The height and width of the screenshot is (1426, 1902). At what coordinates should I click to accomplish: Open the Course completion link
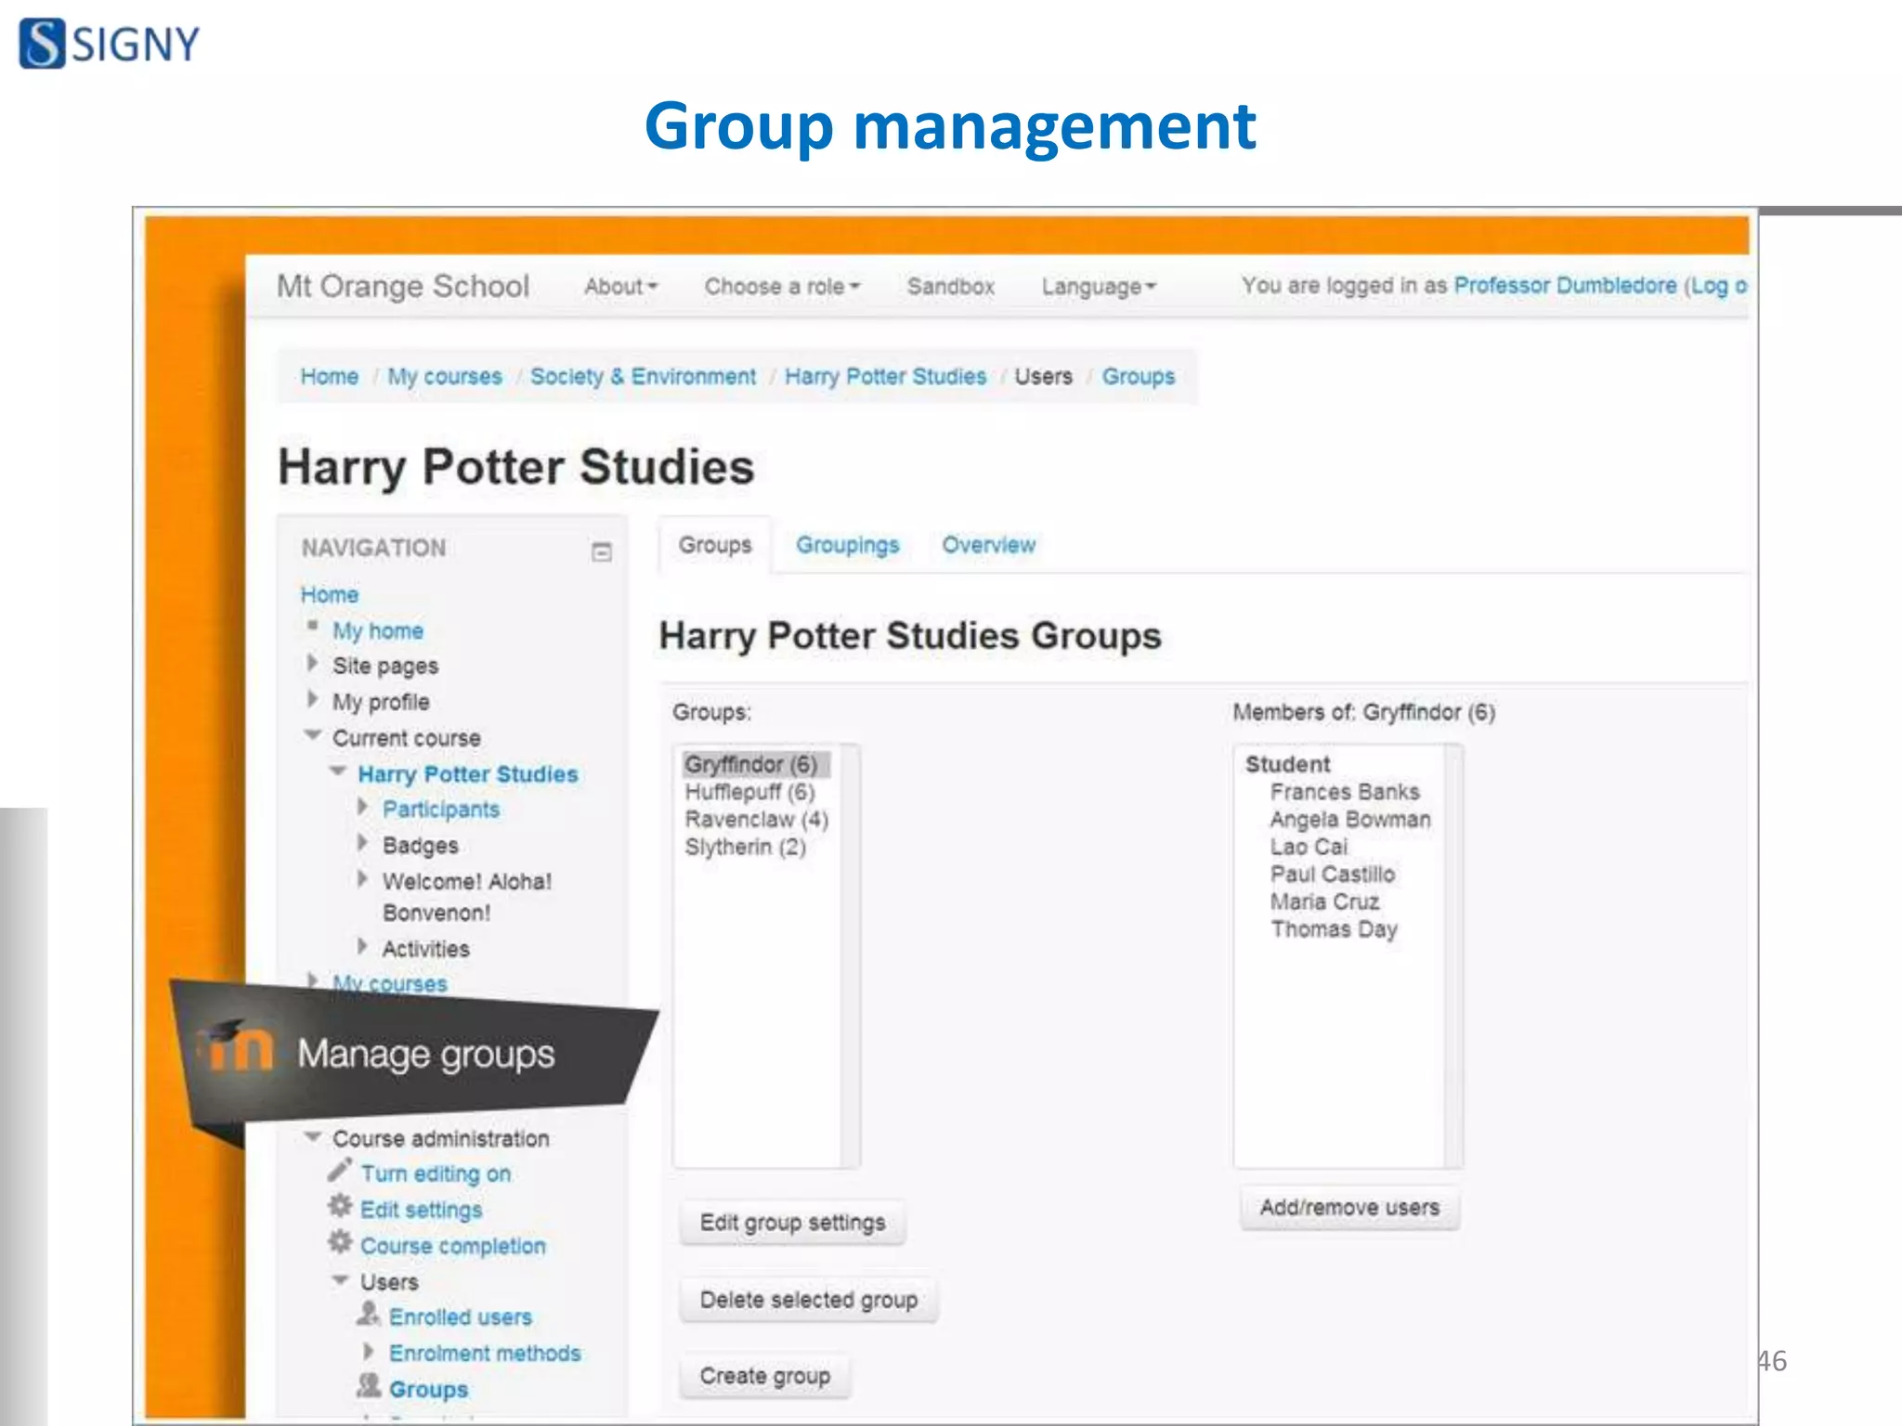[453, 1246]
